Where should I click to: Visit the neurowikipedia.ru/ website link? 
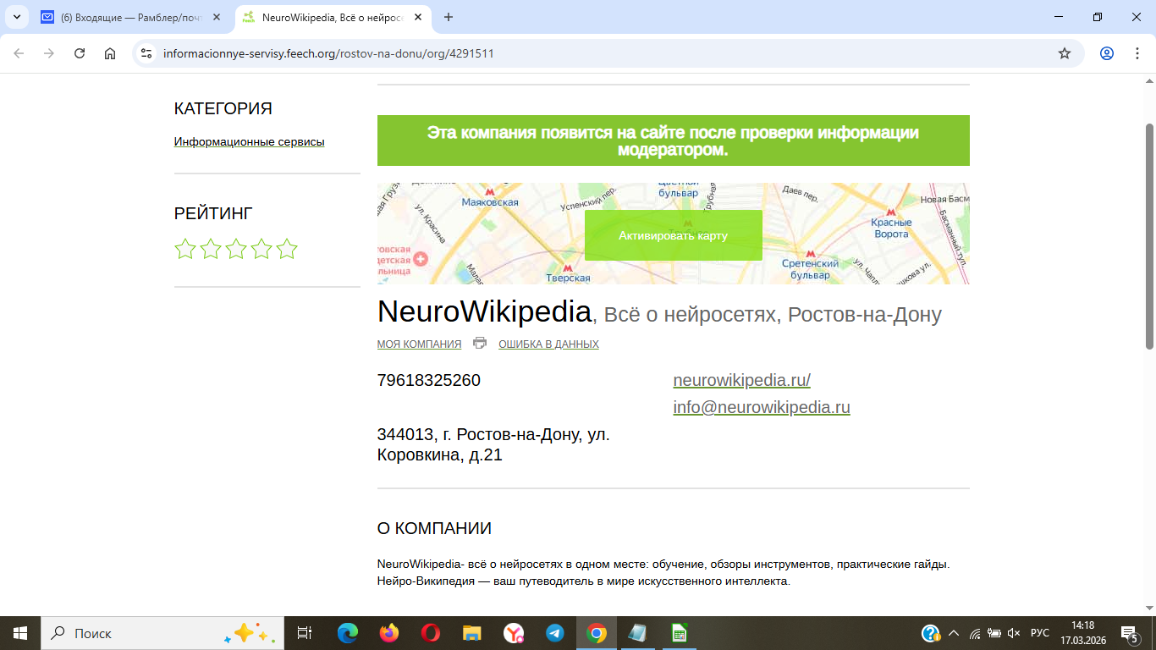[742, 381]
